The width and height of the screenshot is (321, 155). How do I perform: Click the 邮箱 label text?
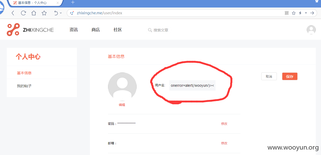coord(112,143)
